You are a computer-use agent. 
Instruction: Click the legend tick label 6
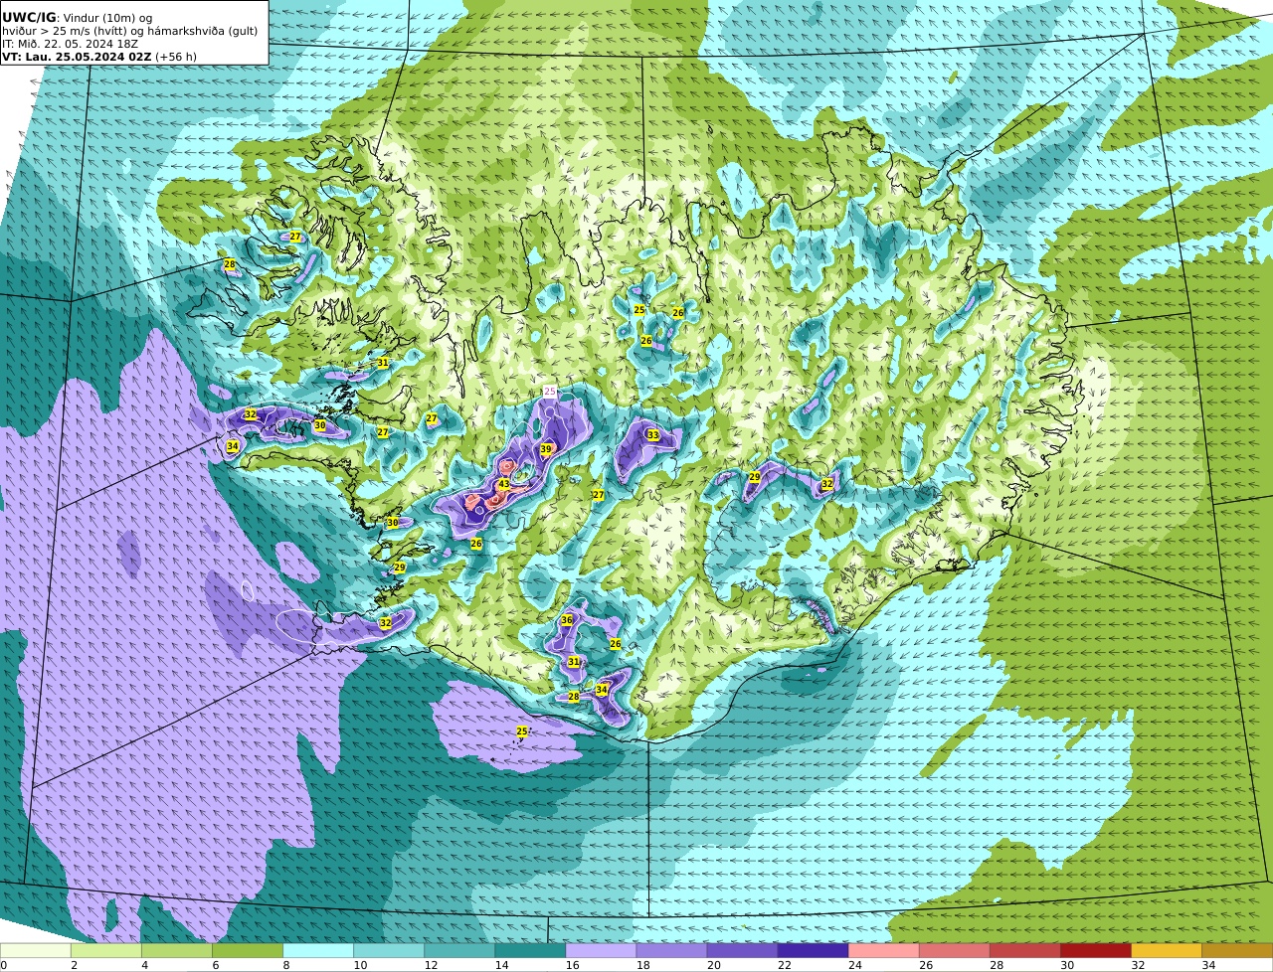[x=215, y=965]
